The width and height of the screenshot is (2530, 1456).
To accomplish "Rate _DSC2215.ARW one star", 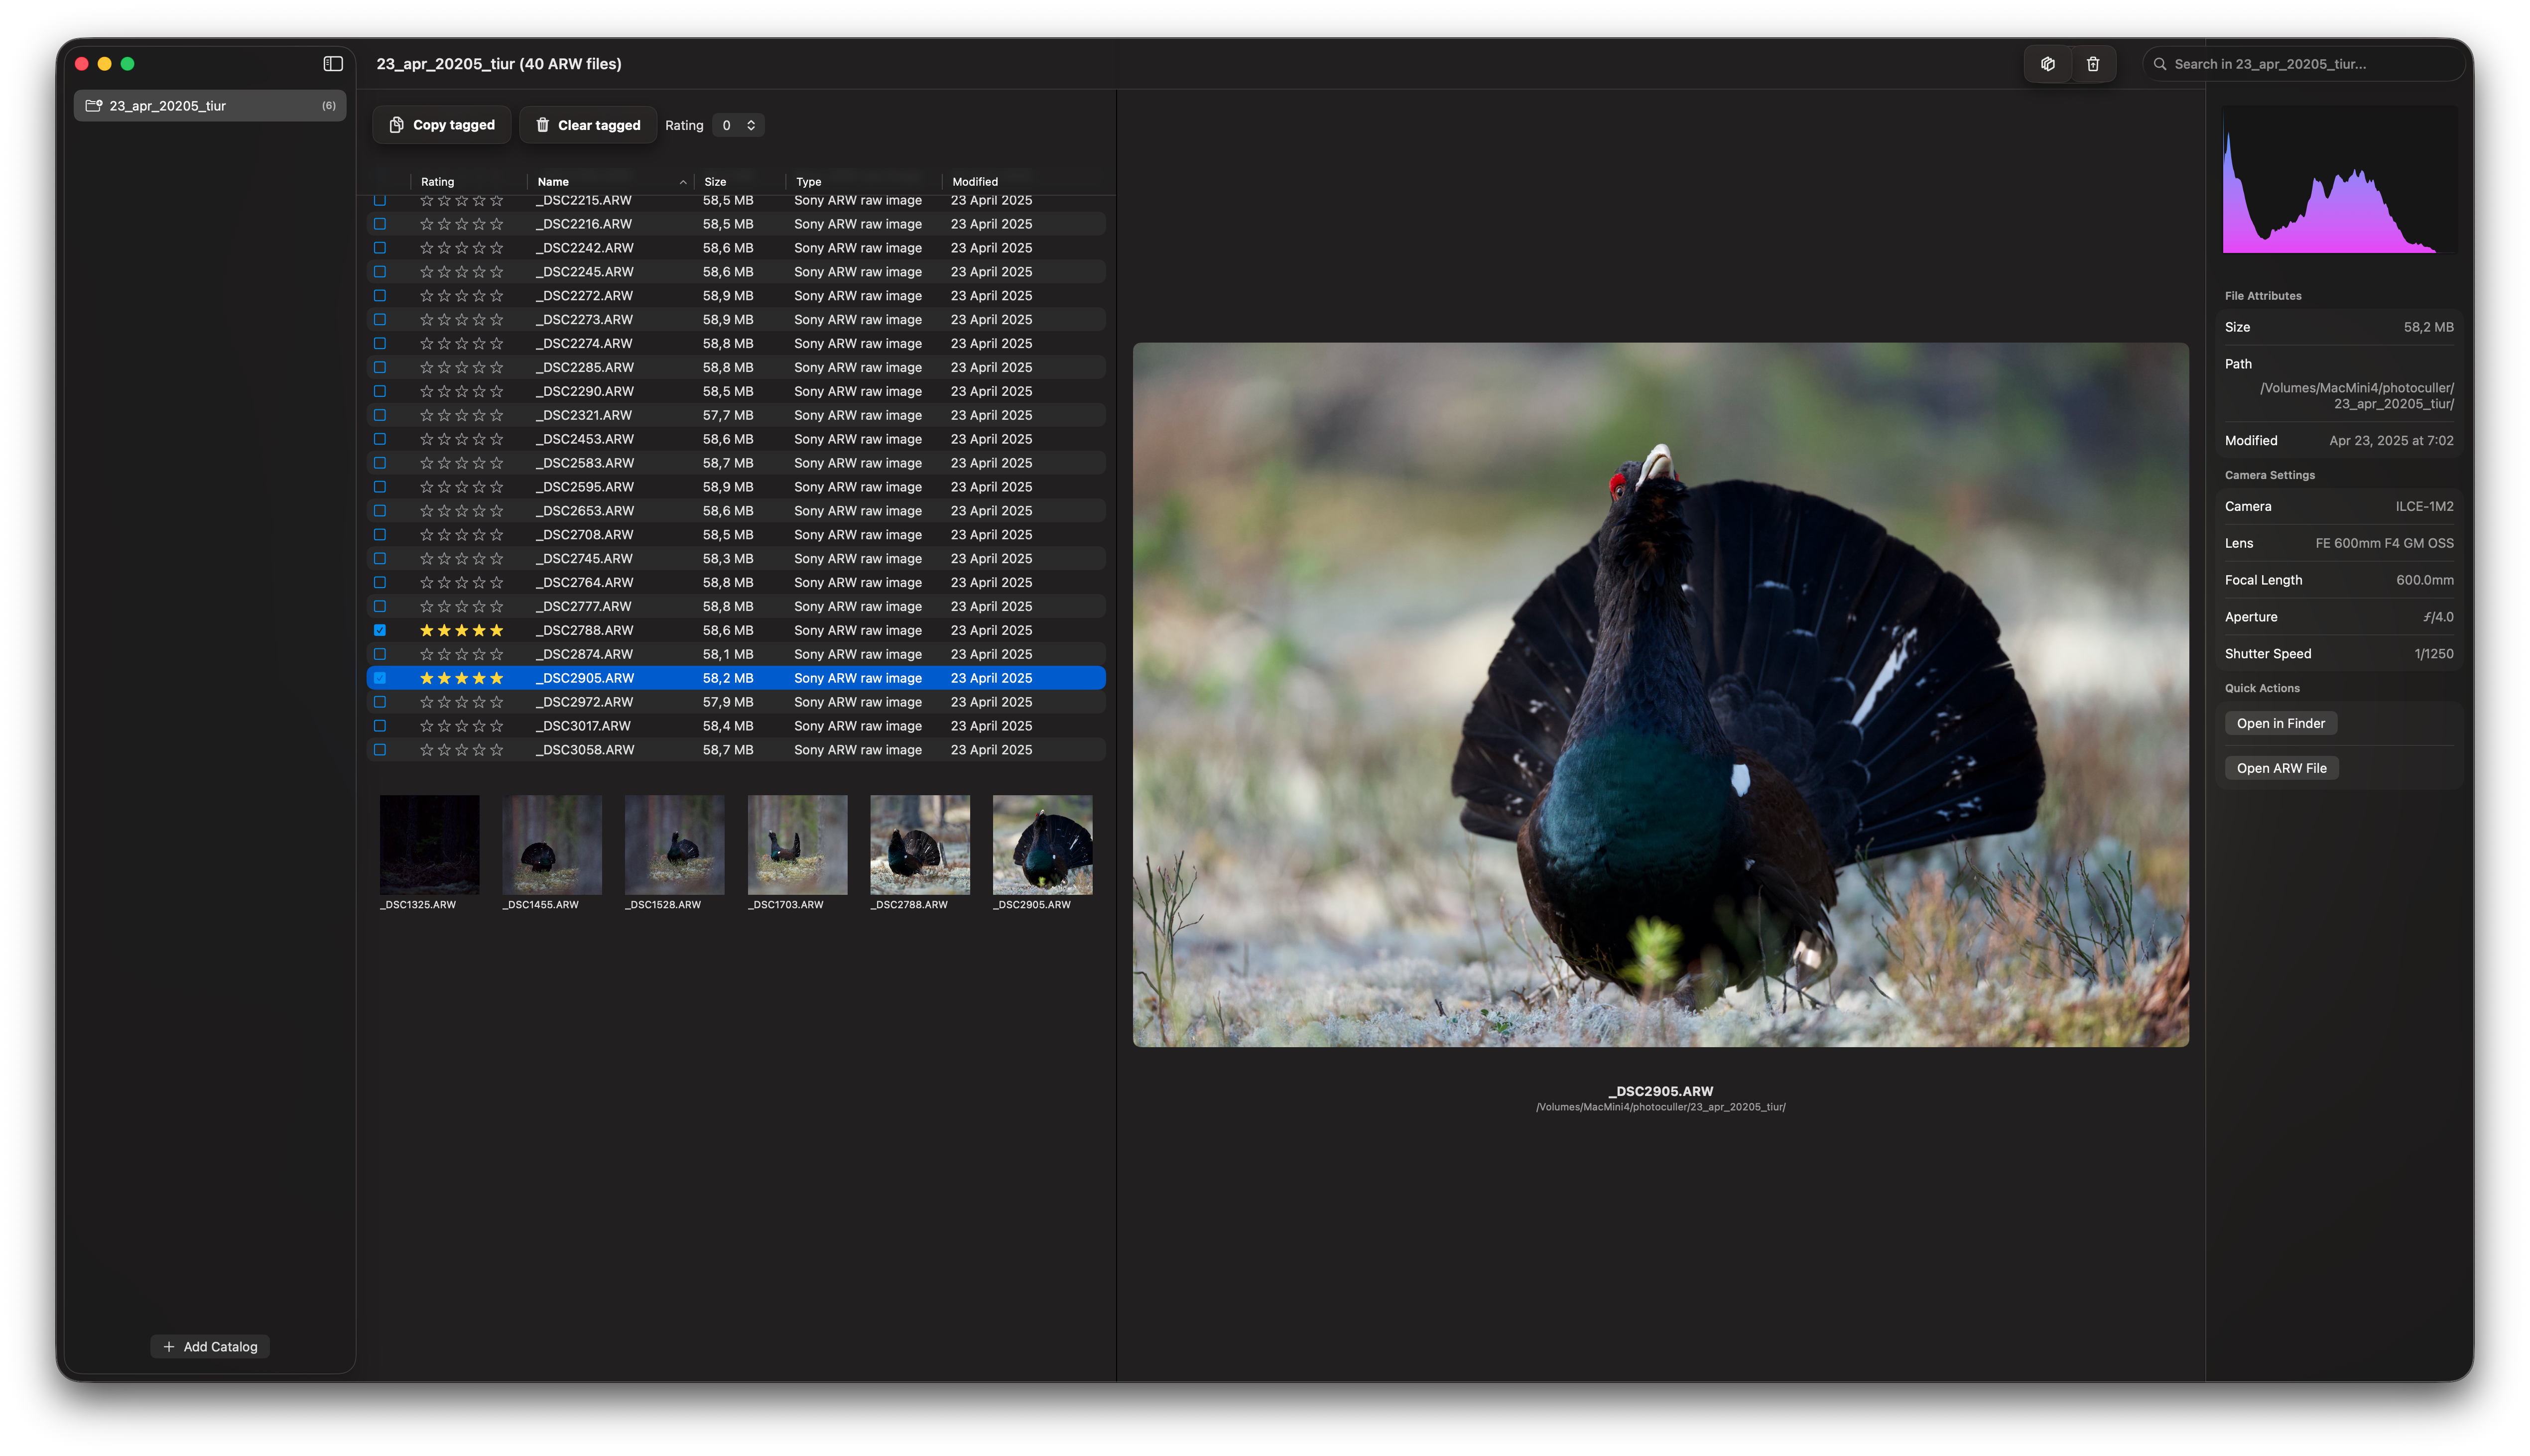I will (426, 200).
